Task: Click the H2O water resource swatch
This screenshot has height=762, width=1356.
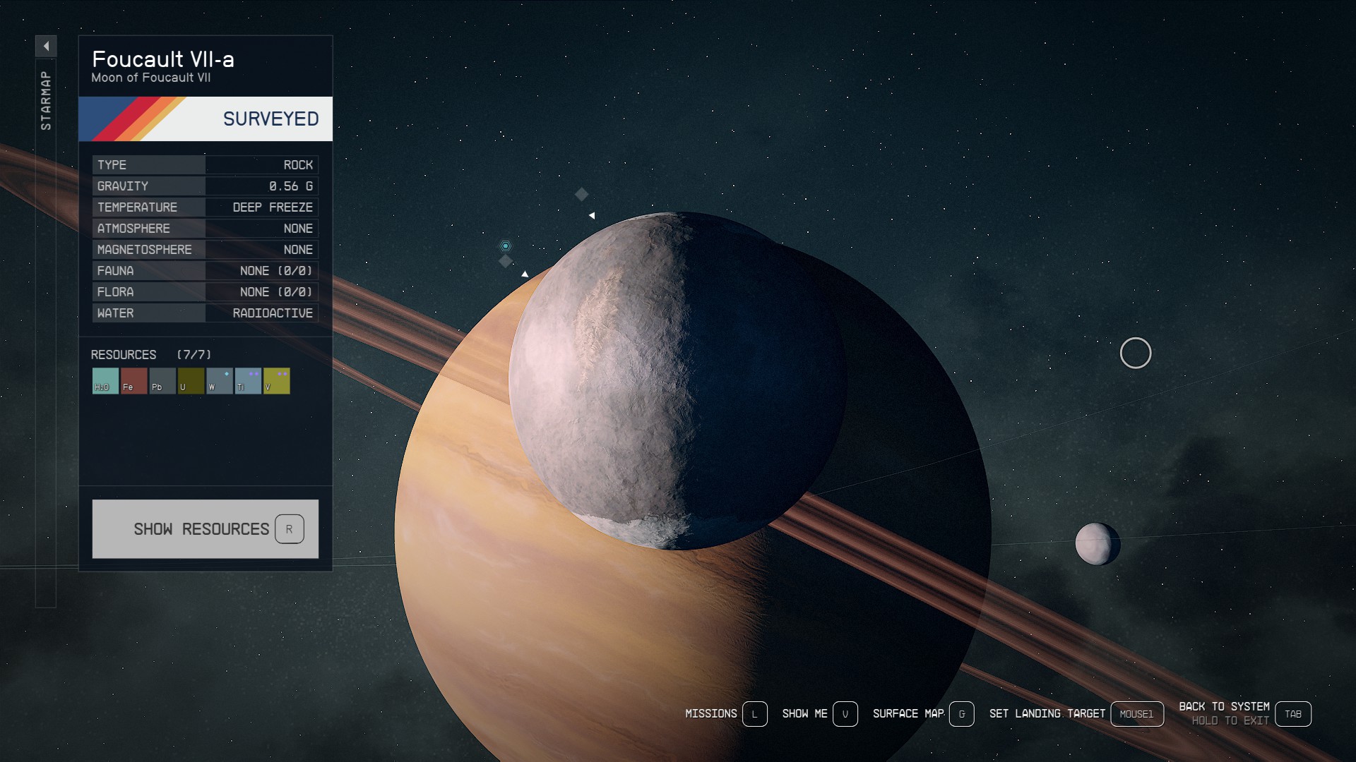Action: tap(105, 381)
